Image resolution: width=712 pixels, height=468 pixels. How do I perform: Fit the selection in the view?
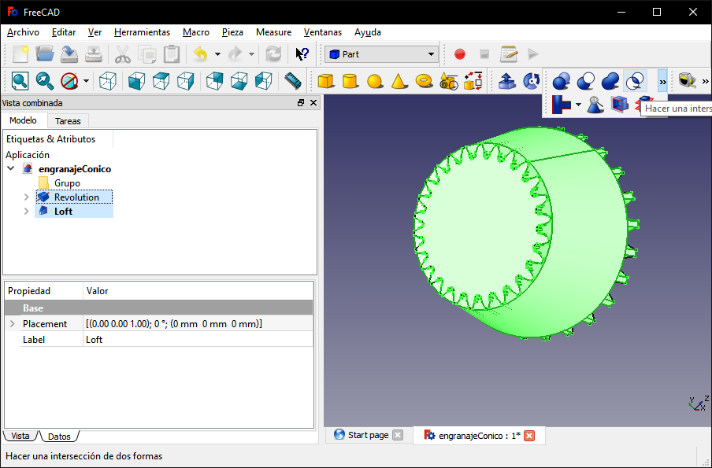[x=44, y=81]
